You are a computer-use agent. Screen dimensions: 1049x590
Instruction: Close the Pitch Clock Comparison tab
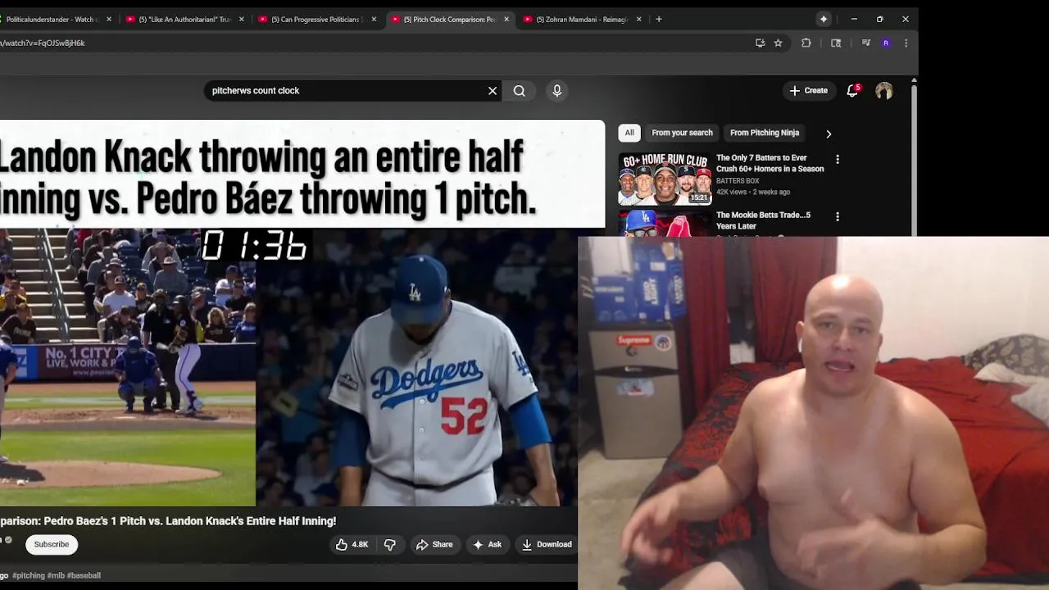(506, 19)
